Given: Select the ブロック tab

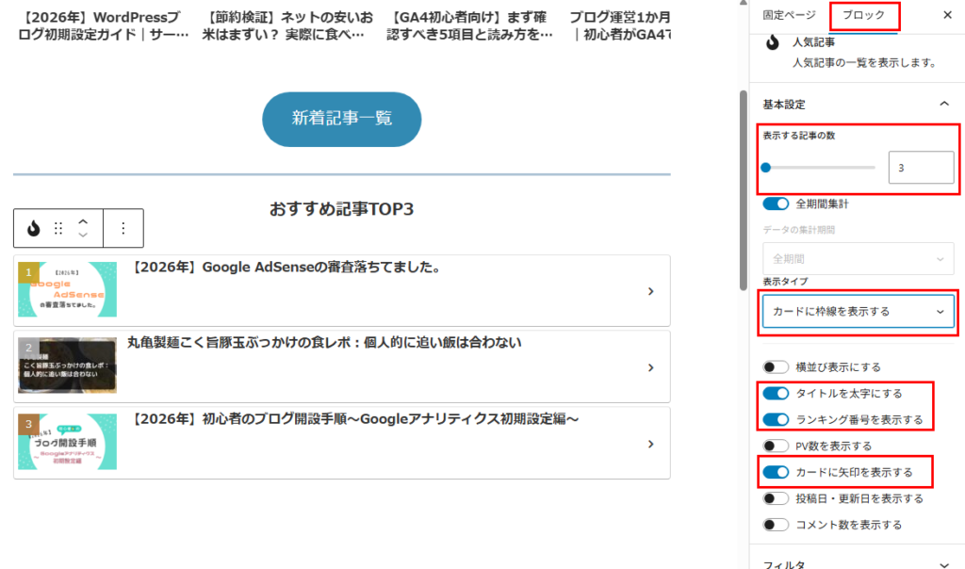Looking at the screenshot, I should (x=863, y=15).
